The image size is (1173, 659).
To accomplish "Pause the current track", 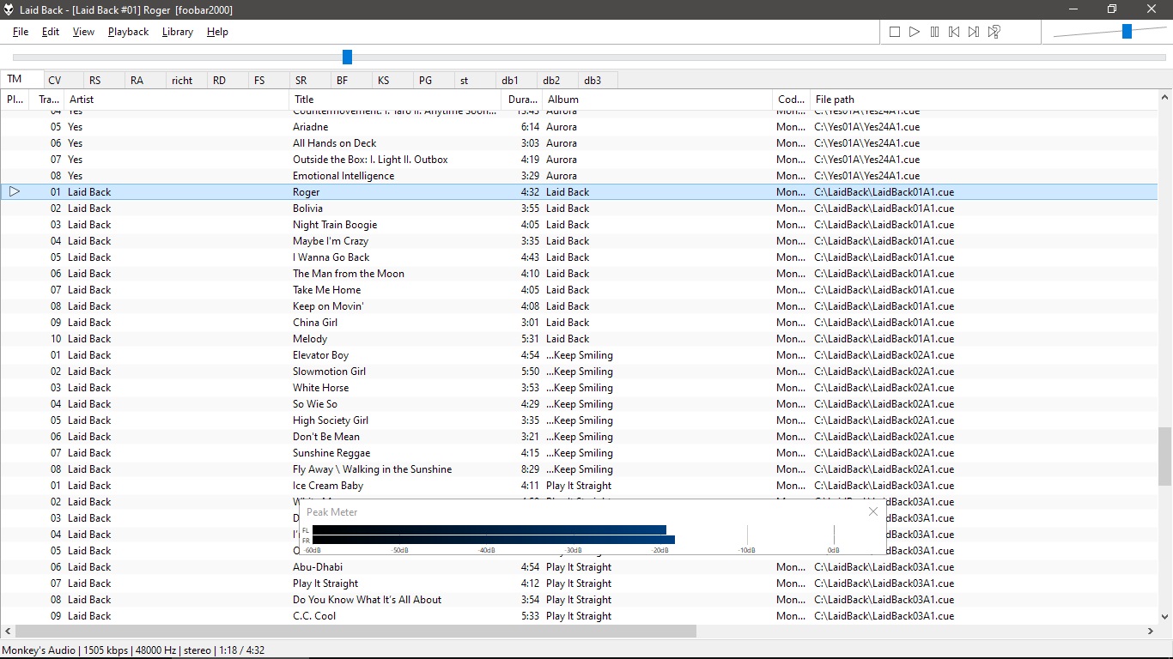I will click(934, 32).
